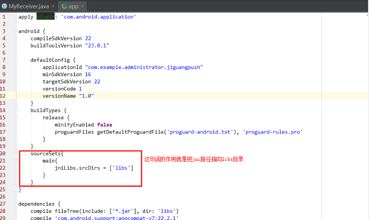The height and width of the screenshot is (220, 369).
Task: Click getDefaultProguardFile method call
Action: 130,132
